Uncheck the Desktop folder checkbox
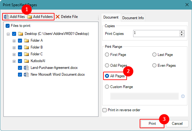 coord(14,34)
